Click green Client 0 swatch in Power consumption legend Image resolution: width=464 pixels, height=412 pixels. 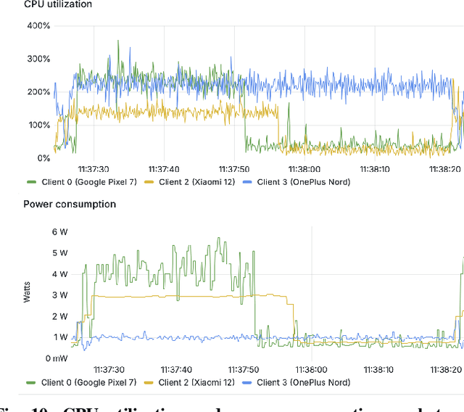31,383
